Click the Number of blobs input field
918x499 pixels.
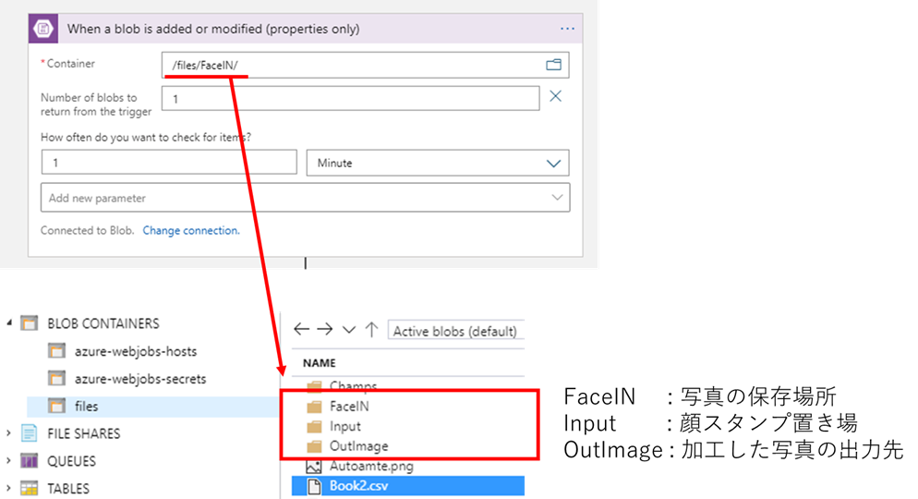click(x=350, y=98)
